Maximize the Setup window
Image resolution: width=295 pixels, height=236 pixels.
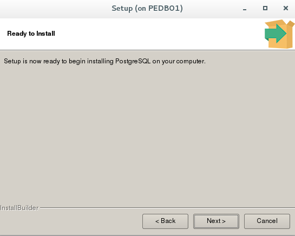(265, 8)
